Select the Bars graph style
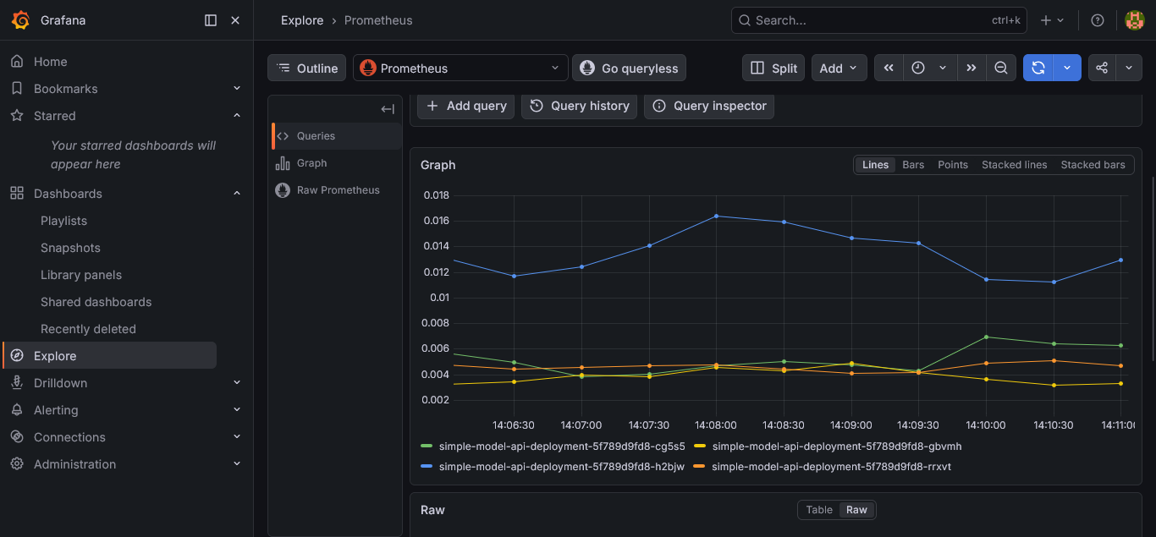The image size is (1156, 537). coord(913,165)
